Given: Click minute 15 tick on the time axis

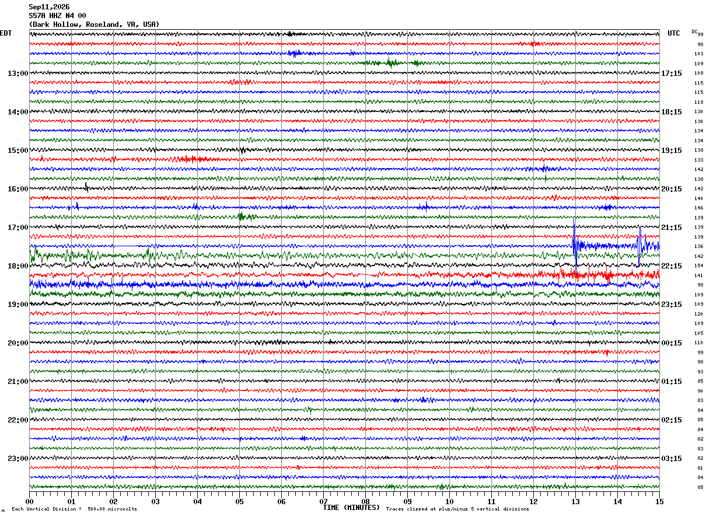Looking at the screenshot, I should (x=659, y=501).
